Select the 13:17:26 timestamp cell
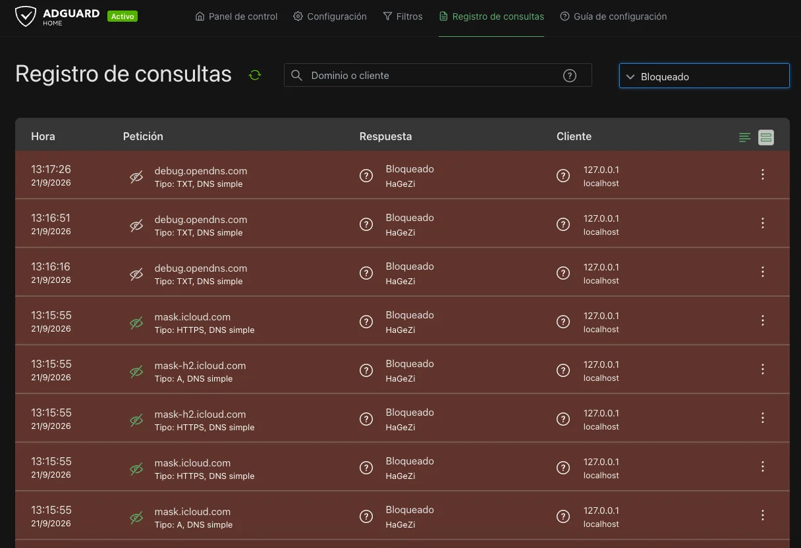Image resolution: width=801 pixels, height=548 pixels. 51,175
